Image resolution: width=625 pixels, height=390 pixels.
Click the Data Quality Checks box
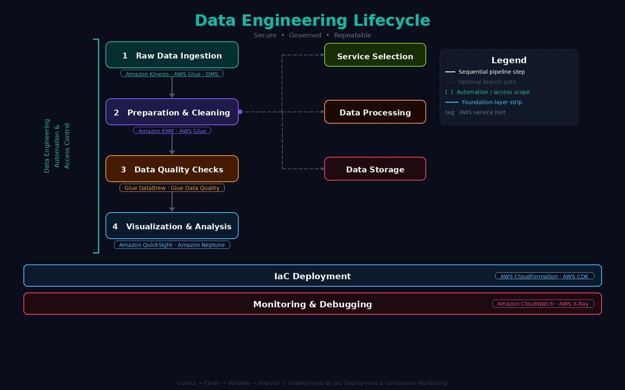point(172,169)
